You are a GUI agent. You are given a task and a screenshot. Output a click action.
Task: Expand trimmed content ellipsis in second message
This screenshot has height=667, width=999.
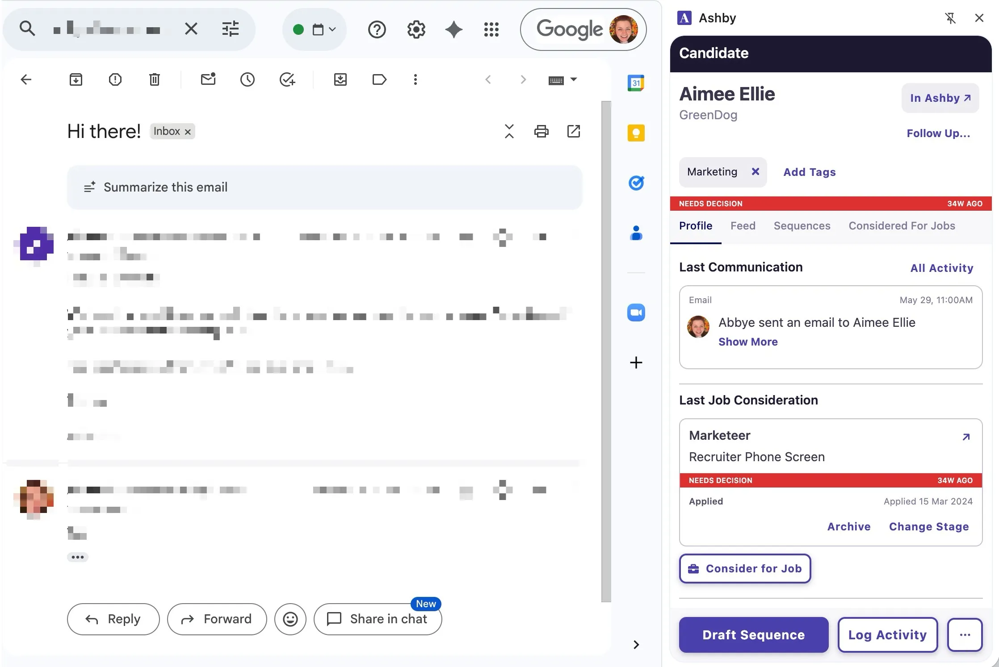[78, 557]
